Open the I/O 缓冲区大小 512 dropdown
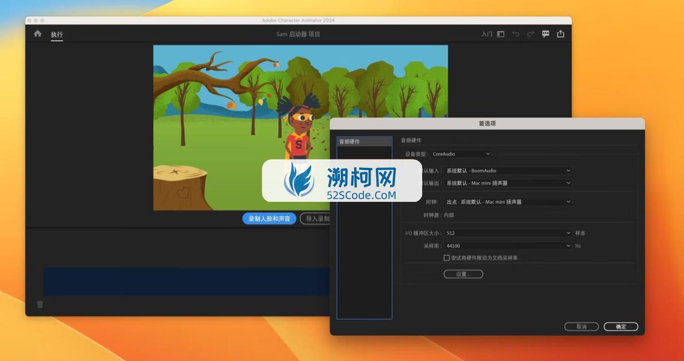684x361 pixels. point(508,233)
